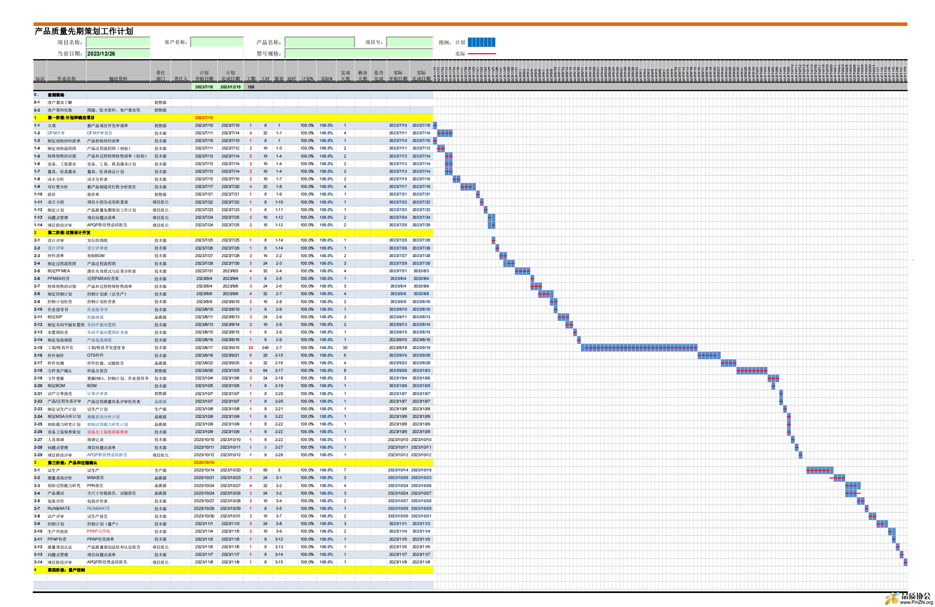This screenshot has height=607, width=935.
Task: Select the 质量策划认定 task name
Action: [x=60, y=547]
